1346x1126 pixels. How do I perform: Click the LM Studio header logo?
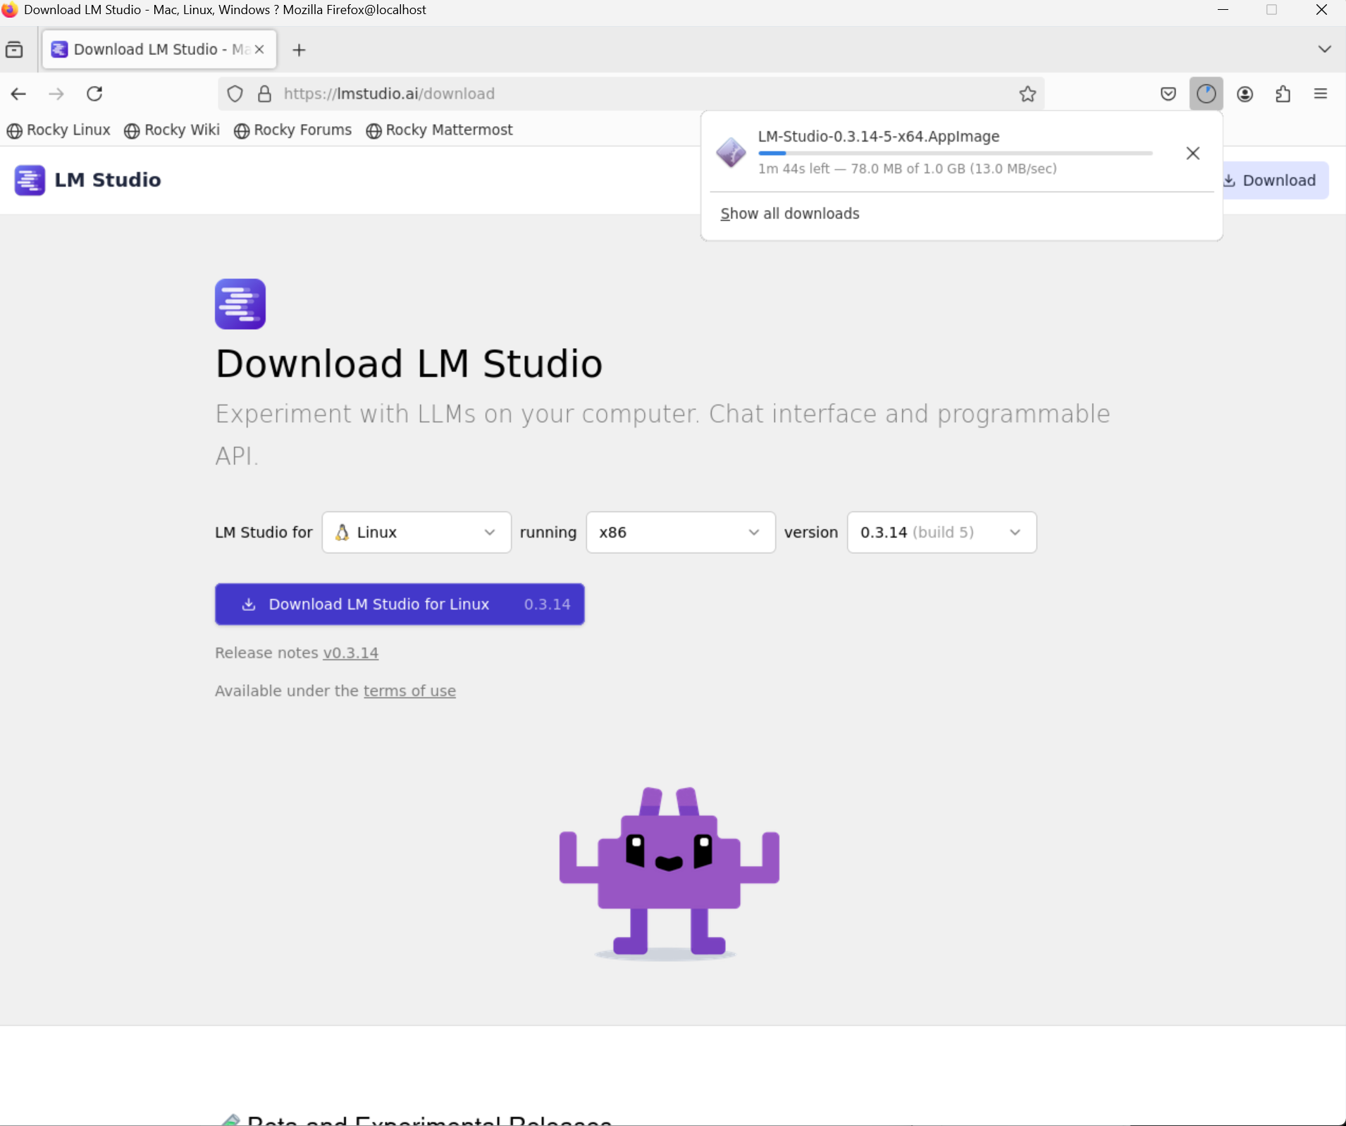(87, 180)
